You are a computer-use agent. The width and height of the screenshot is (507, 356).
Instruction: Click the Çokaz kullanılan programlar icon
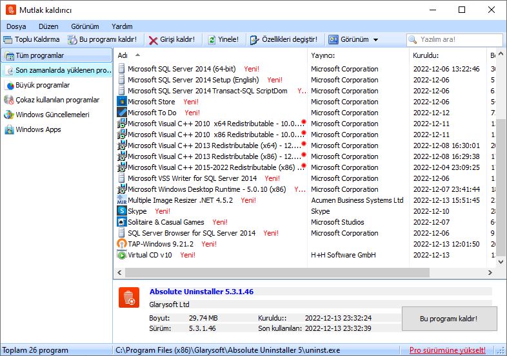click(x=9, y=100)
